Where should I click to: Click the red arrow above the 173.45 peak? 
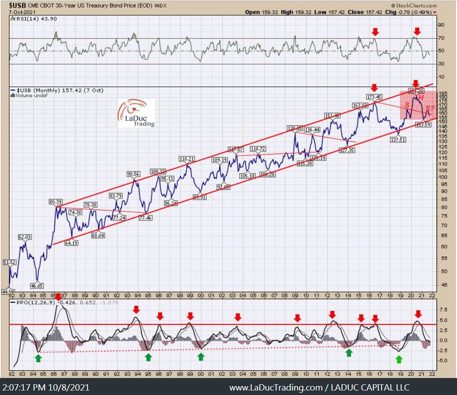(x=374, y=87)
